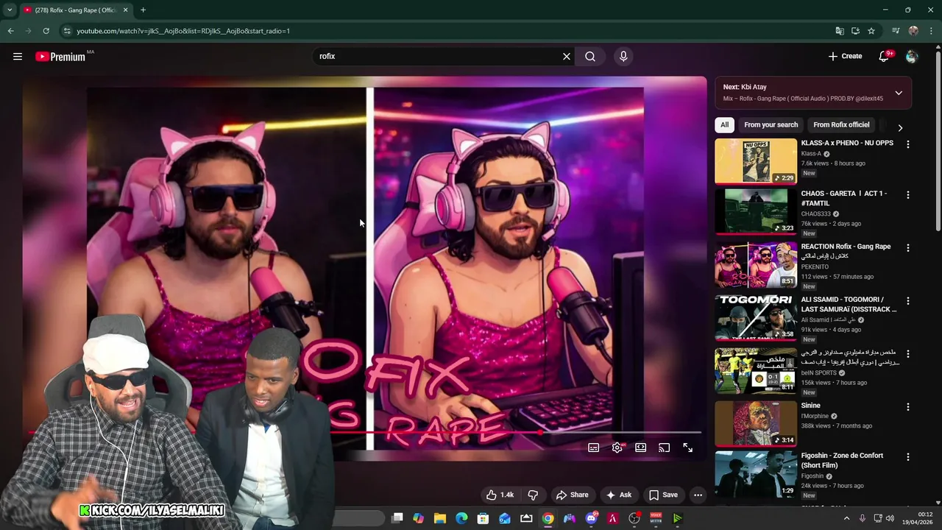Viewport: 942px width, 530px height.
Task: Share the video
Action: click(573, 495)
